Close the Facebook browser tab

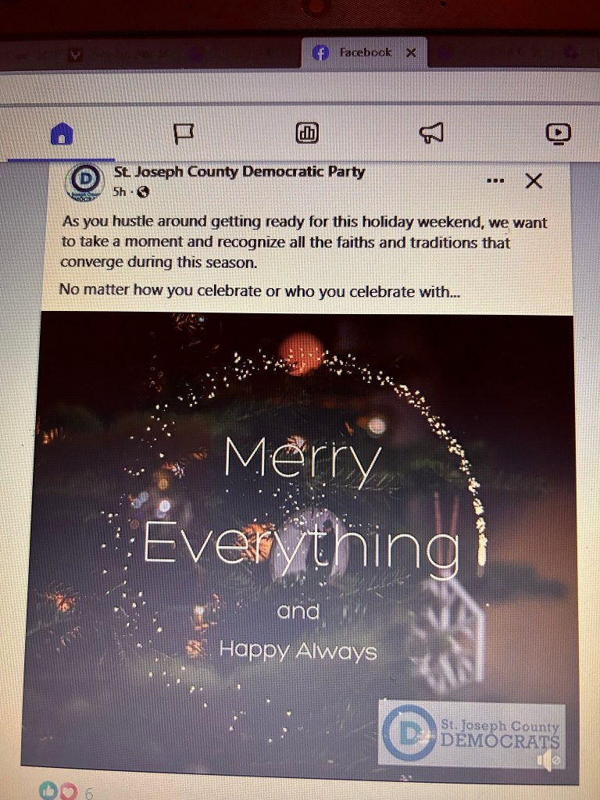click(x=411, y=52)
